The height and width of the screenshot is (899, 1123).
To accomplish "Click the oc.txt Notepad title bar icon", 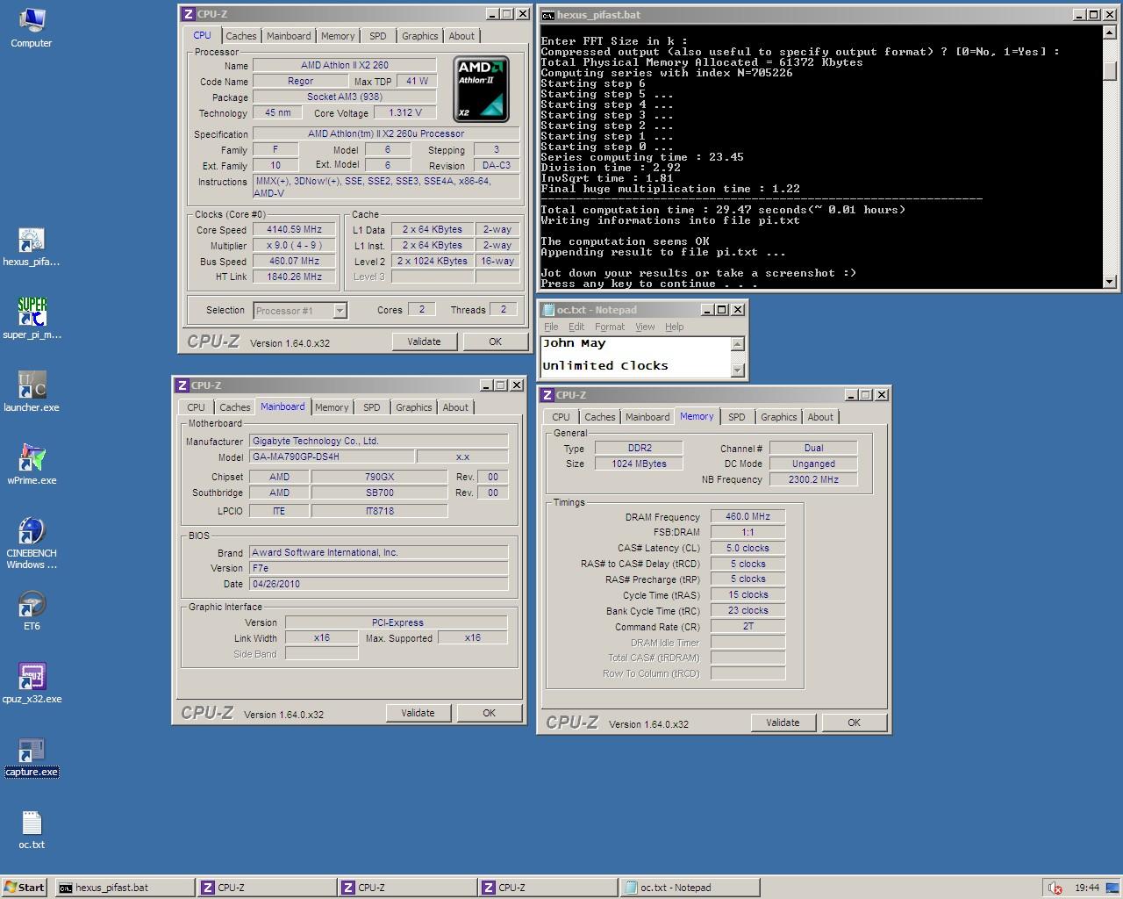I will pyautogui.click(x=548, y=310).
